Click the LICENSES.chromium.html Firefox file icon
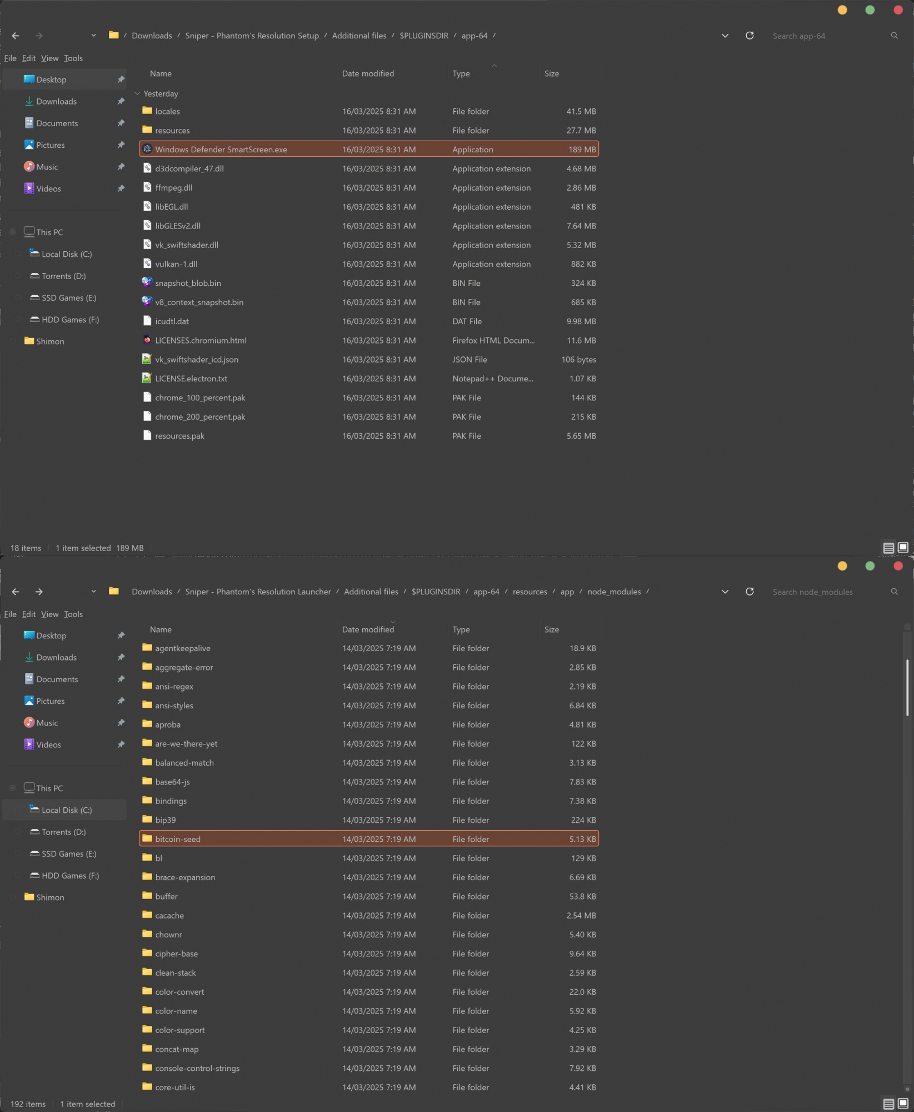The width and height of the screenshot is (914, 1112). tap(147, 340)
